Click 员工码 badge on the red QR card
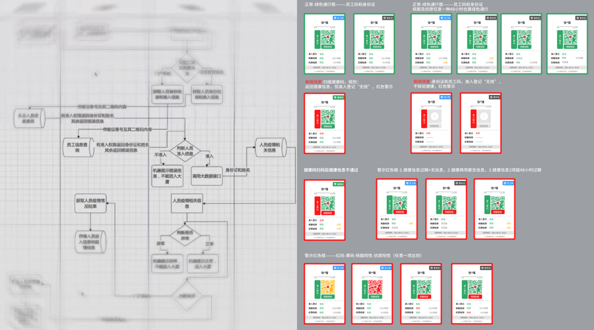Image resolution: width=594 pixels, height=330 pixels. 386,268
